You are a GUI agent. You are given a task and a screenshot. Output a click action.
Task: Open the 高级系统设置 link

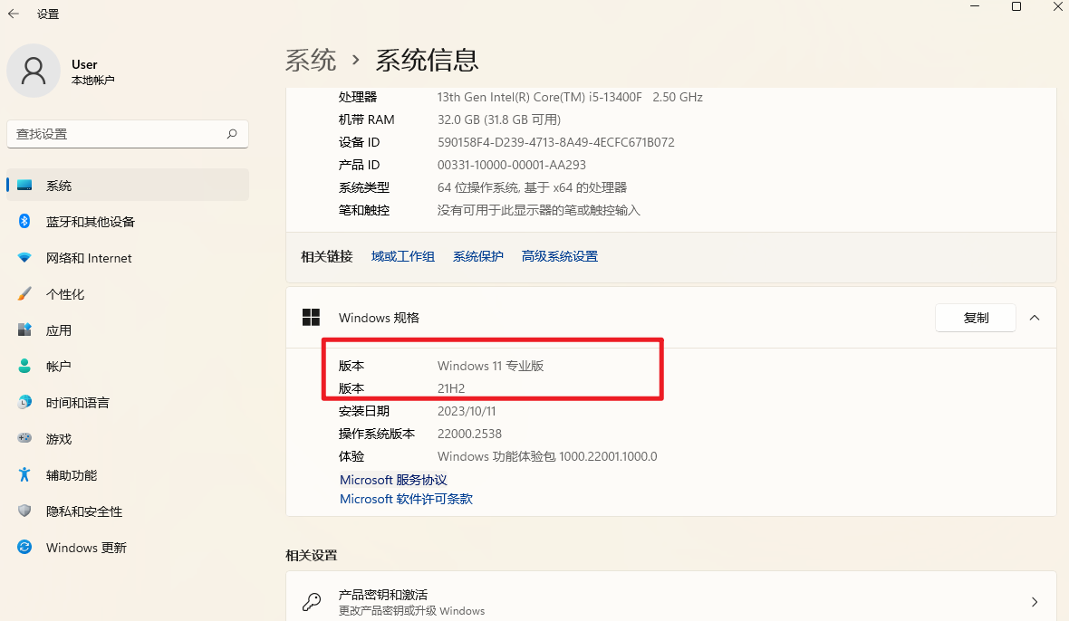pos(560,256)
